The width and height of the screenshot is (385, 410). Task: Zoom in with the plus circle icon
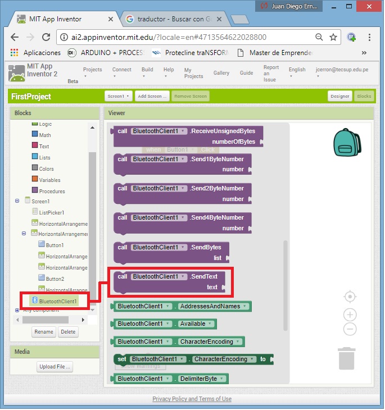click(x=350, y=315)
